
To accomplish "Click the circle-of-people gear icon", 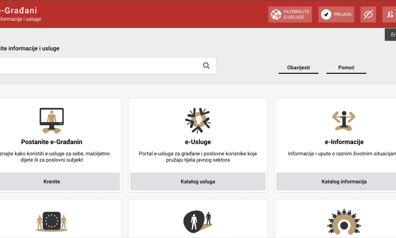I will (344, 223).
